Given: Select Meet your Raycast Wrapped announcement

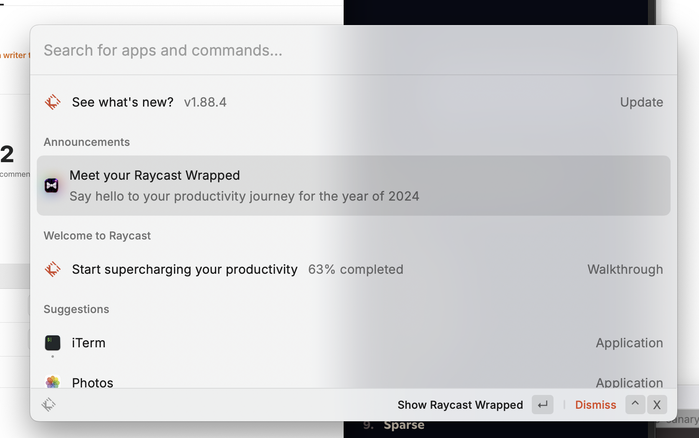Looking at the screenshot, I should tap(353, 186).
